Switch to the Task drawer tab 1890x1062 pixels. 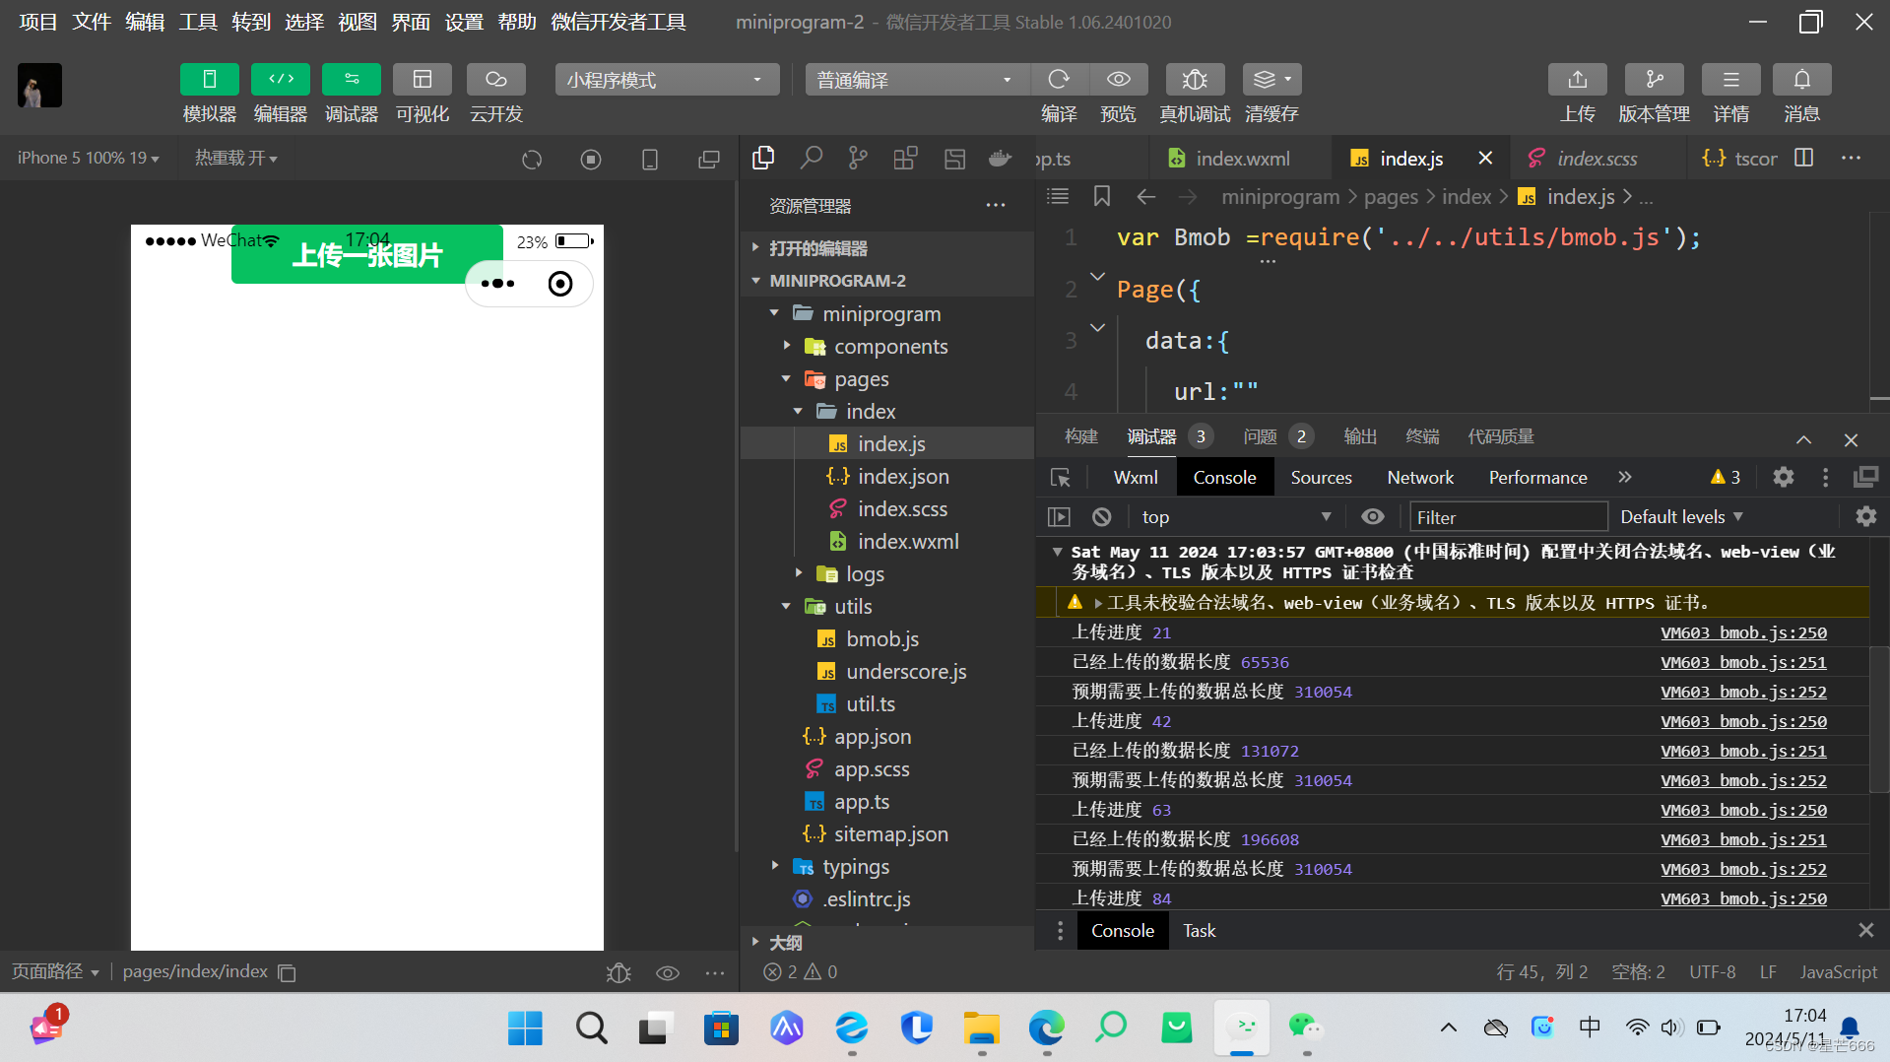[x=1199, y=931]
